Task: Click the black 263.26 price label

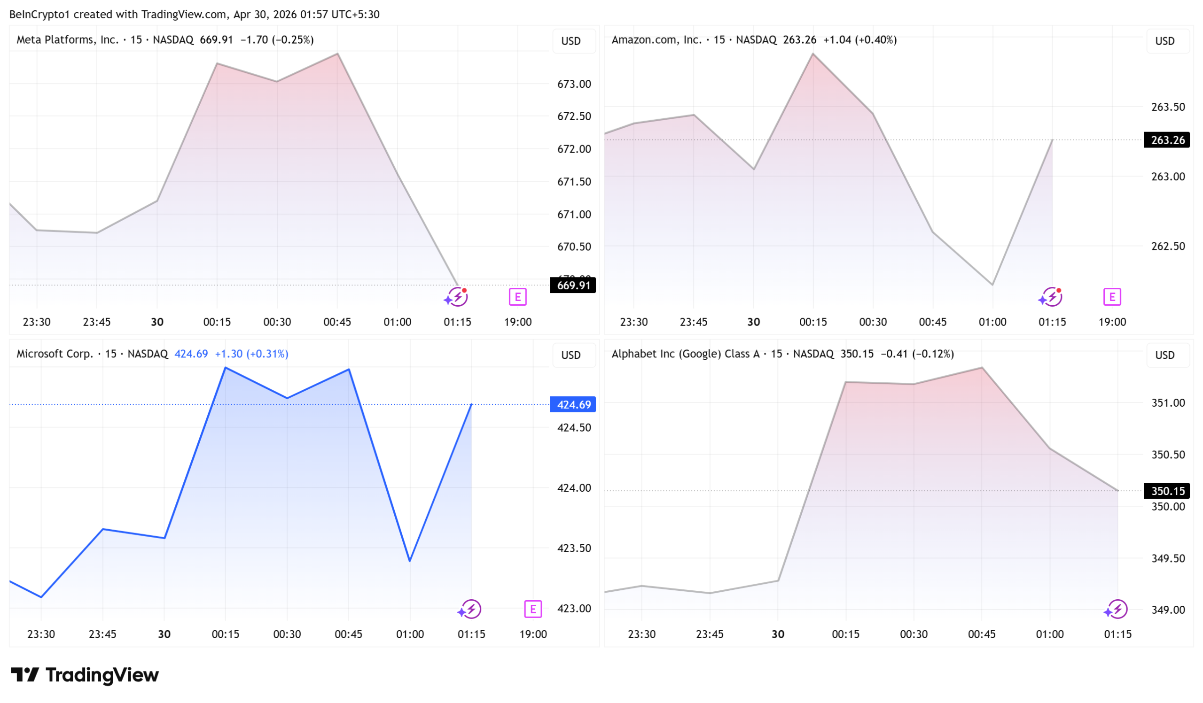Action: click(1167, 140)
